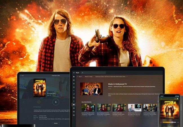This screenshot has height=127, width=183.
Task: Open the Plex hamburger menu on laptop
Action: click(x=74, y=73)
